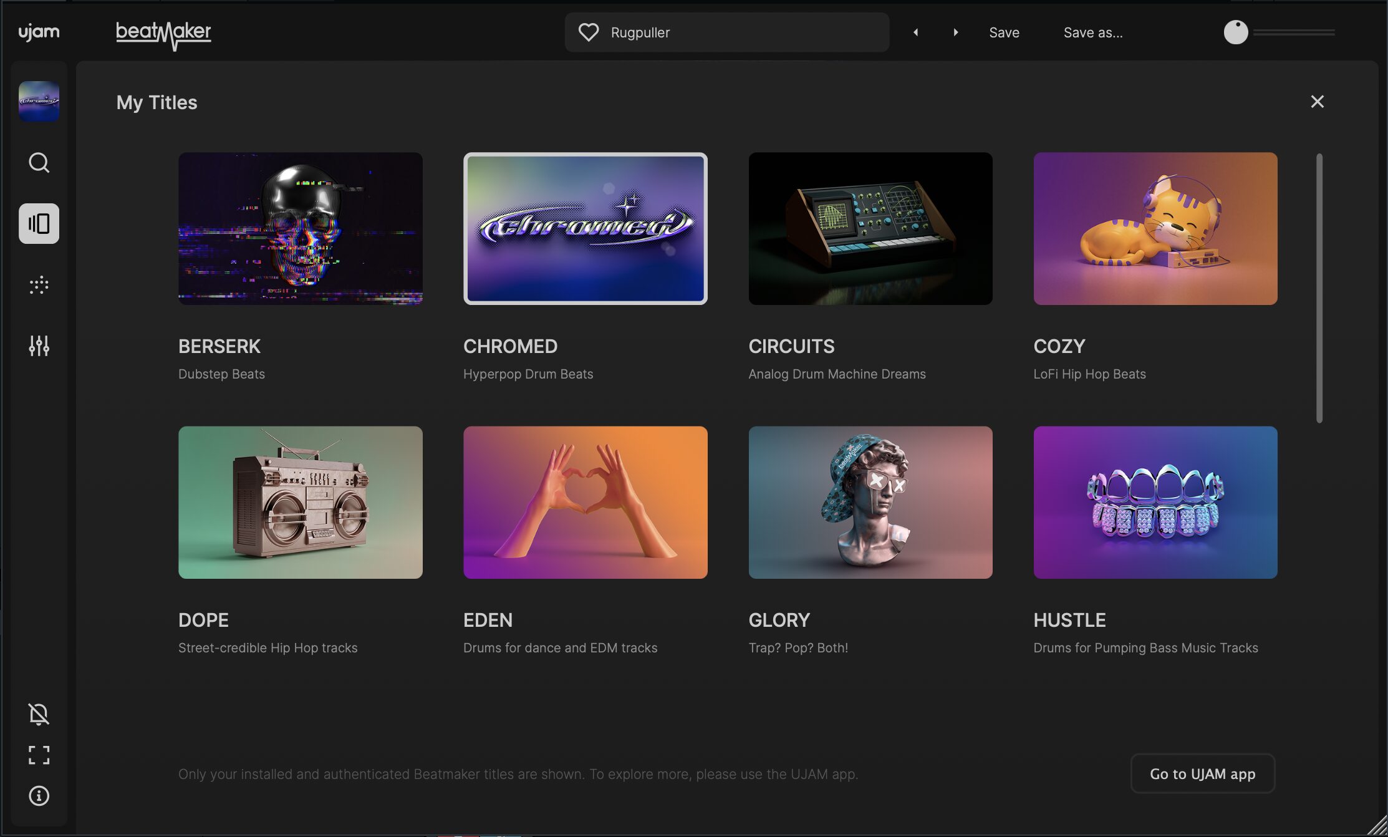The width and height of the screenshot is (1388, 837).
Task: Toggle fullscreen view icon
Action: [x=39, y=755]
